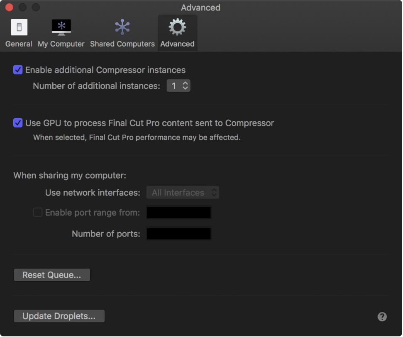
Task: Open the My Computer monitor icon
Action: pyautogui.click(x=61, y=27)
